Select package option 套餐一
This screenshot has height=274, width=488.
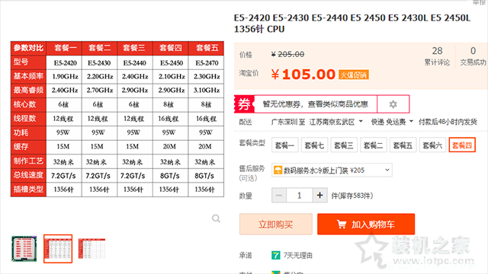[284, 145]
